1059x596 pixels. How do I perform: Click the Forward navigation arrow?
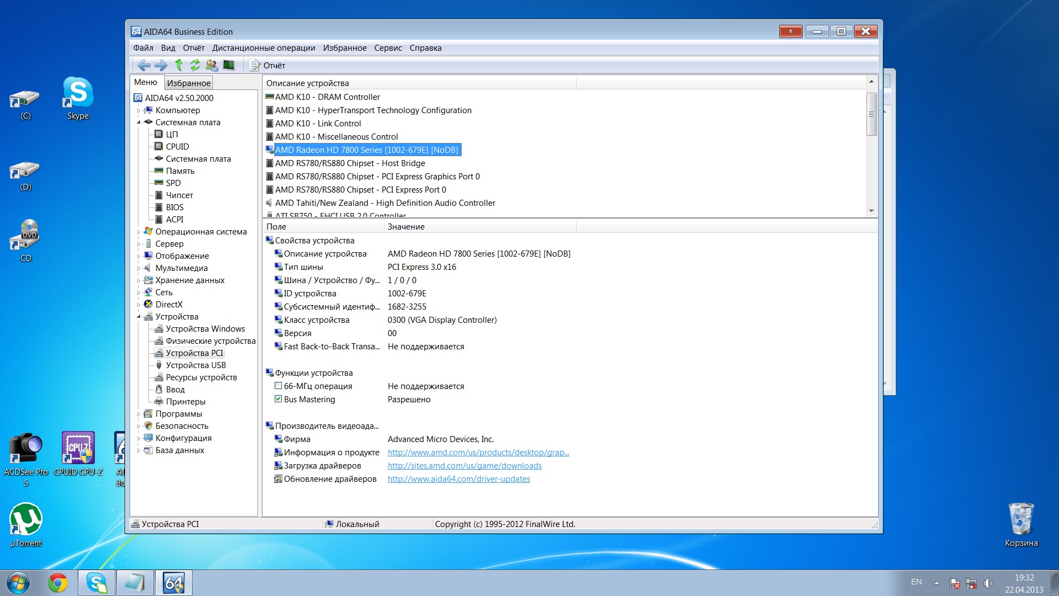click(x=161, y=66)
